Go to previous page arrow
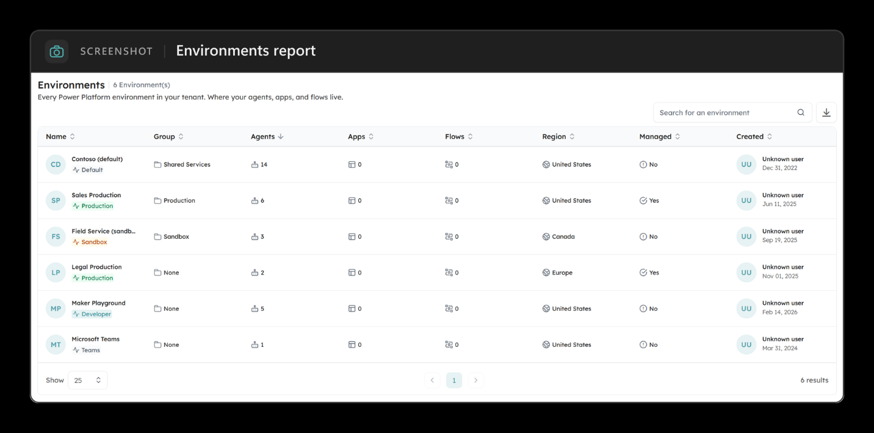The height and width of the screenshot is (433, 874). pos(432,380)
